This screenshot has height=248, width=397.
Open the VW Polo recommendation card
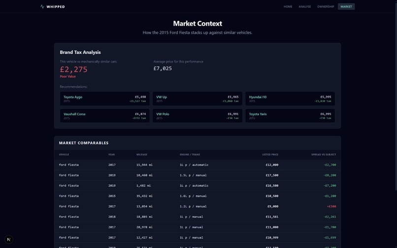[197, 116]
